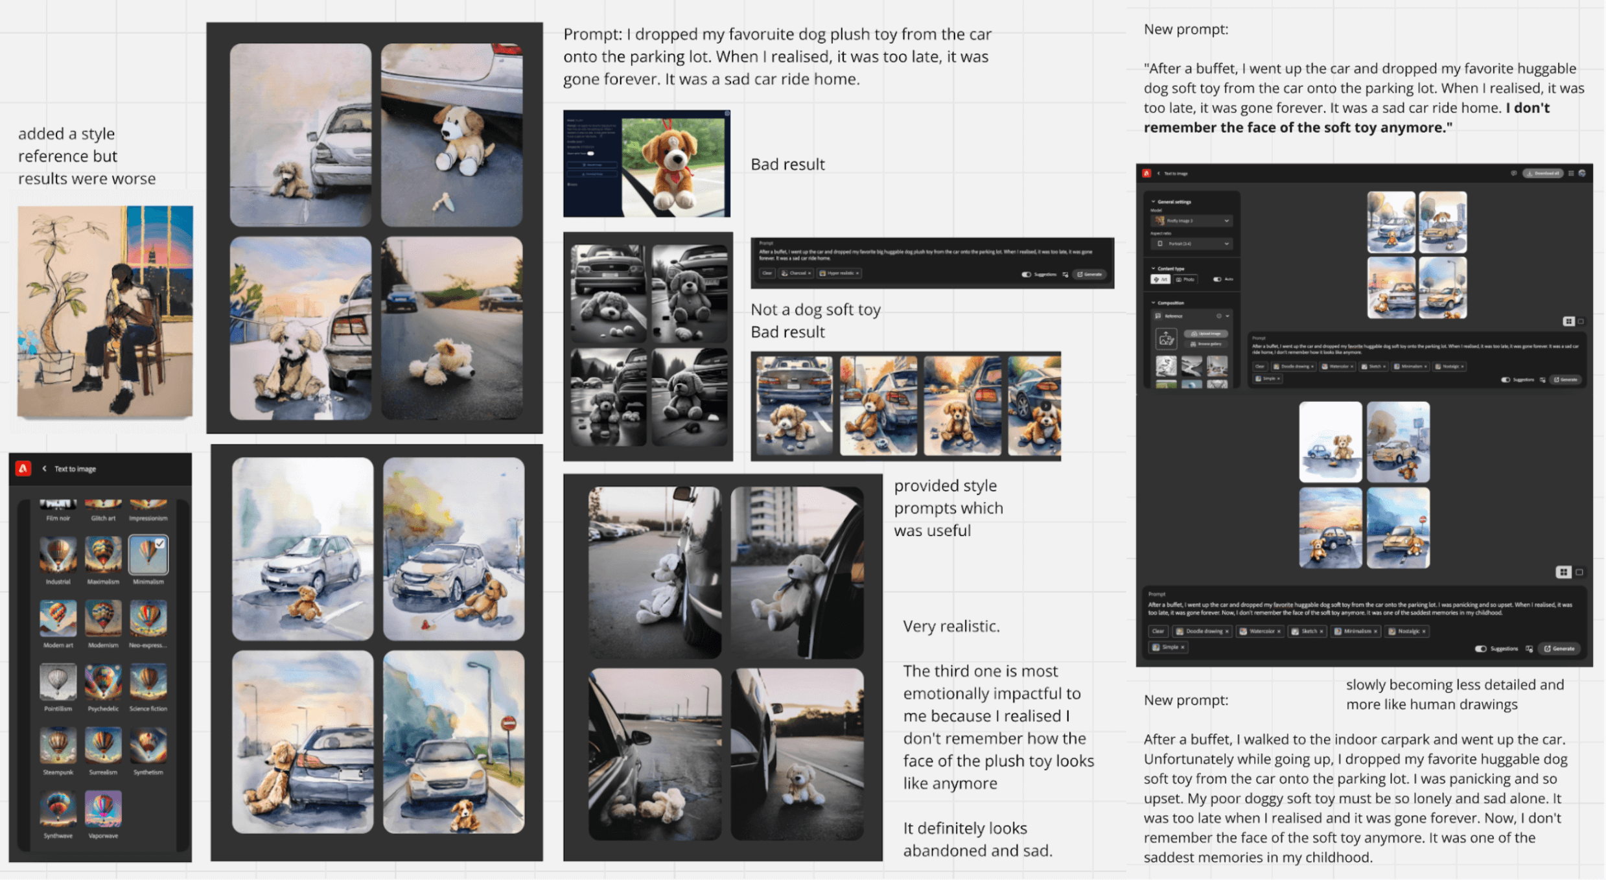Screen dimensions: 1606x880
Task: Uncheck the selected Minimalism style
Action: click(148, 555)
